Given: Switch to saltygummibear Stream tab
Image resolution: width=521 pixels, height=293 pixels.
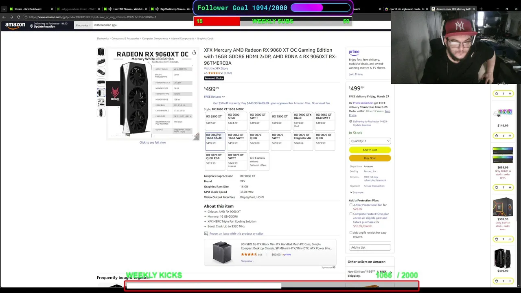Looking at the screenshot, I should pyautogui.click(x=78, y=9).
